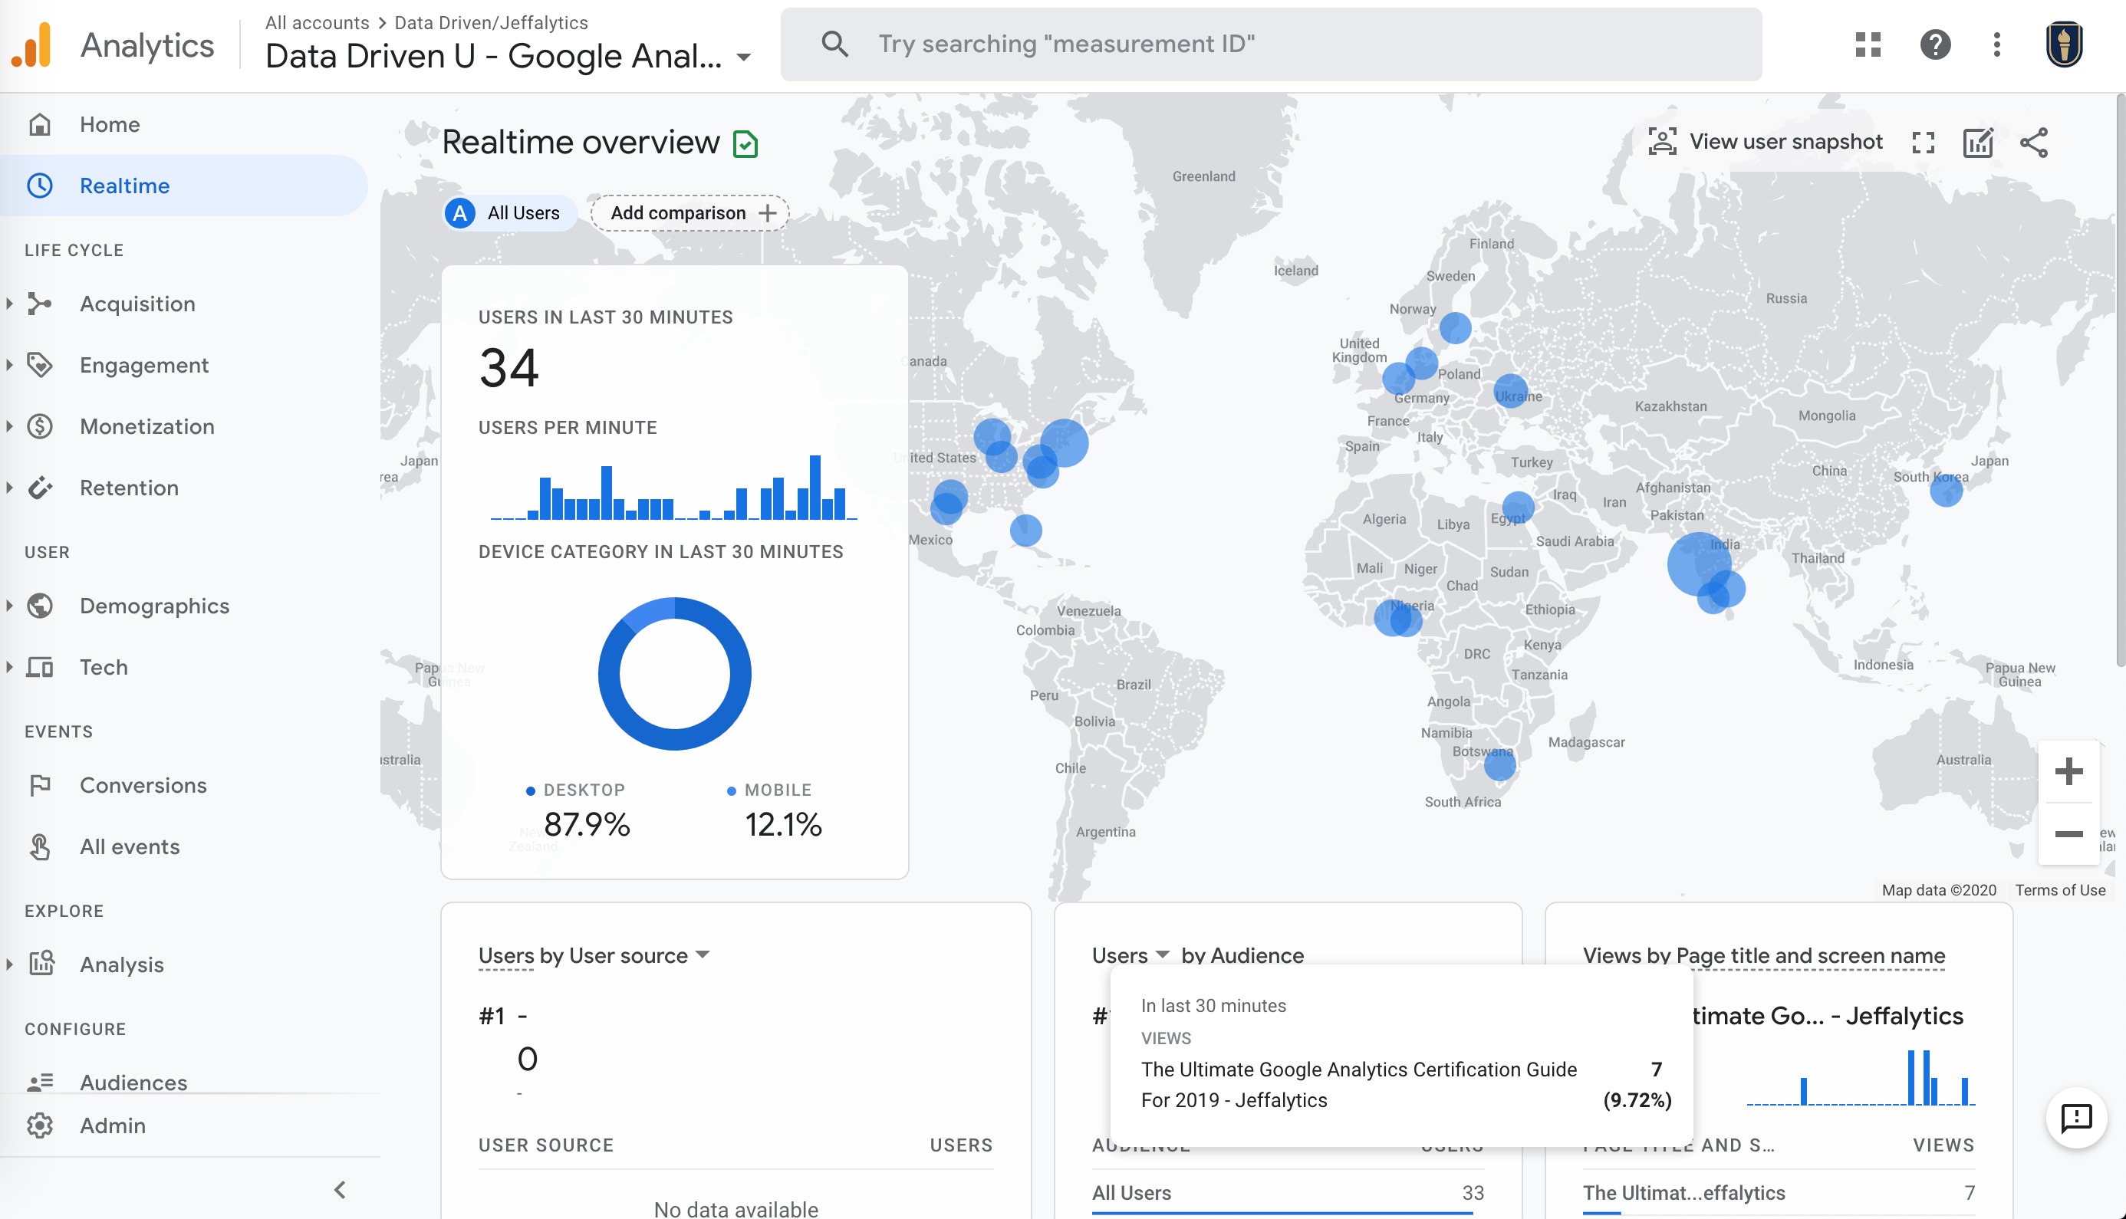Screen dimensions: 2126x1219
Task: Click the Admin gear icon
Action: (x=39, y=1125)
